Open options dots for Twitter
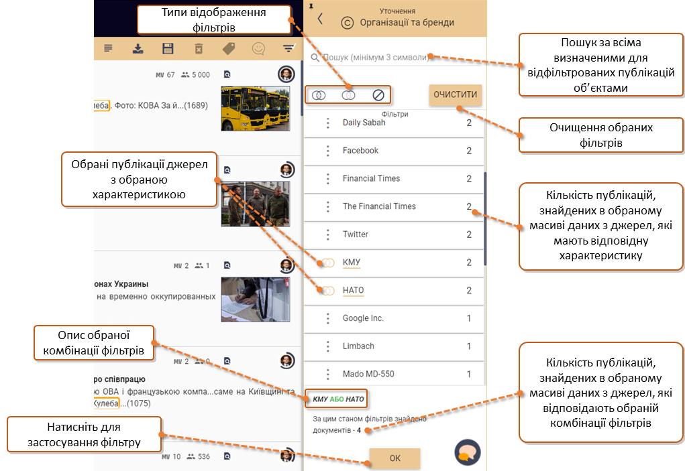 pos(328,234)
